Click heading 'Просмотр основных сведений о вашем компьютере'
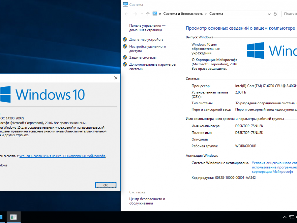The height and width of the screenshot is (223, 297). (240, 28)
